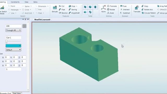Click the panel options dropdown arrow

[23, 19]
